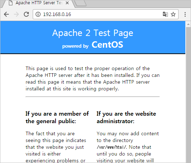
Task: Click the website administrator heading
Action: 126,117
